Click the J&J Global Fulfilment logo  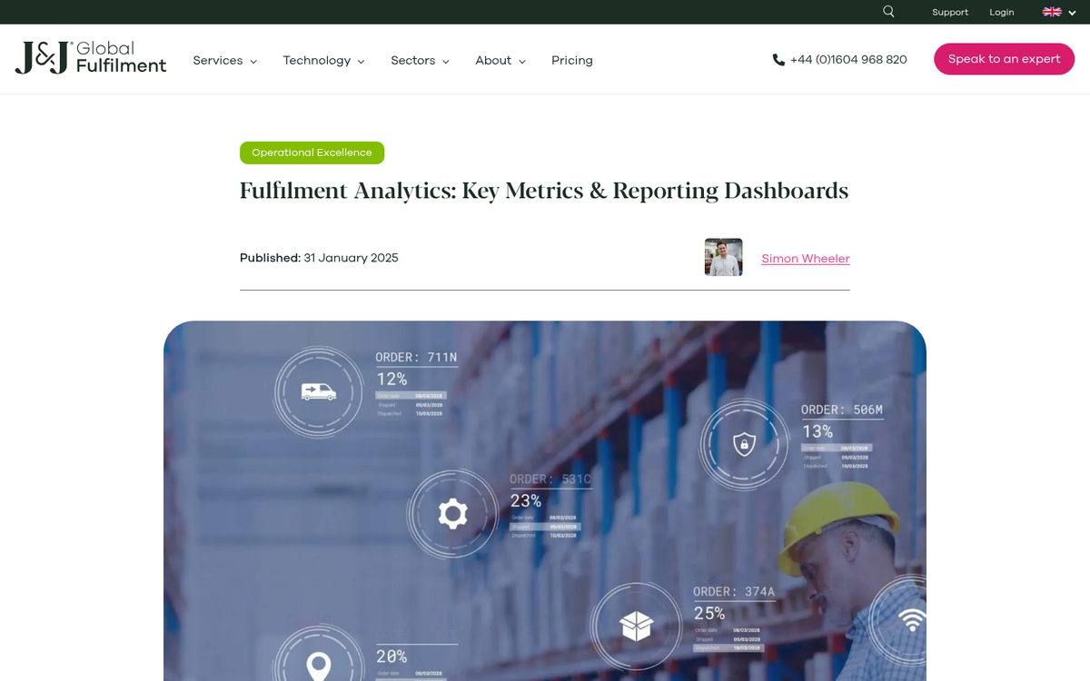click(x=91, y=58)
